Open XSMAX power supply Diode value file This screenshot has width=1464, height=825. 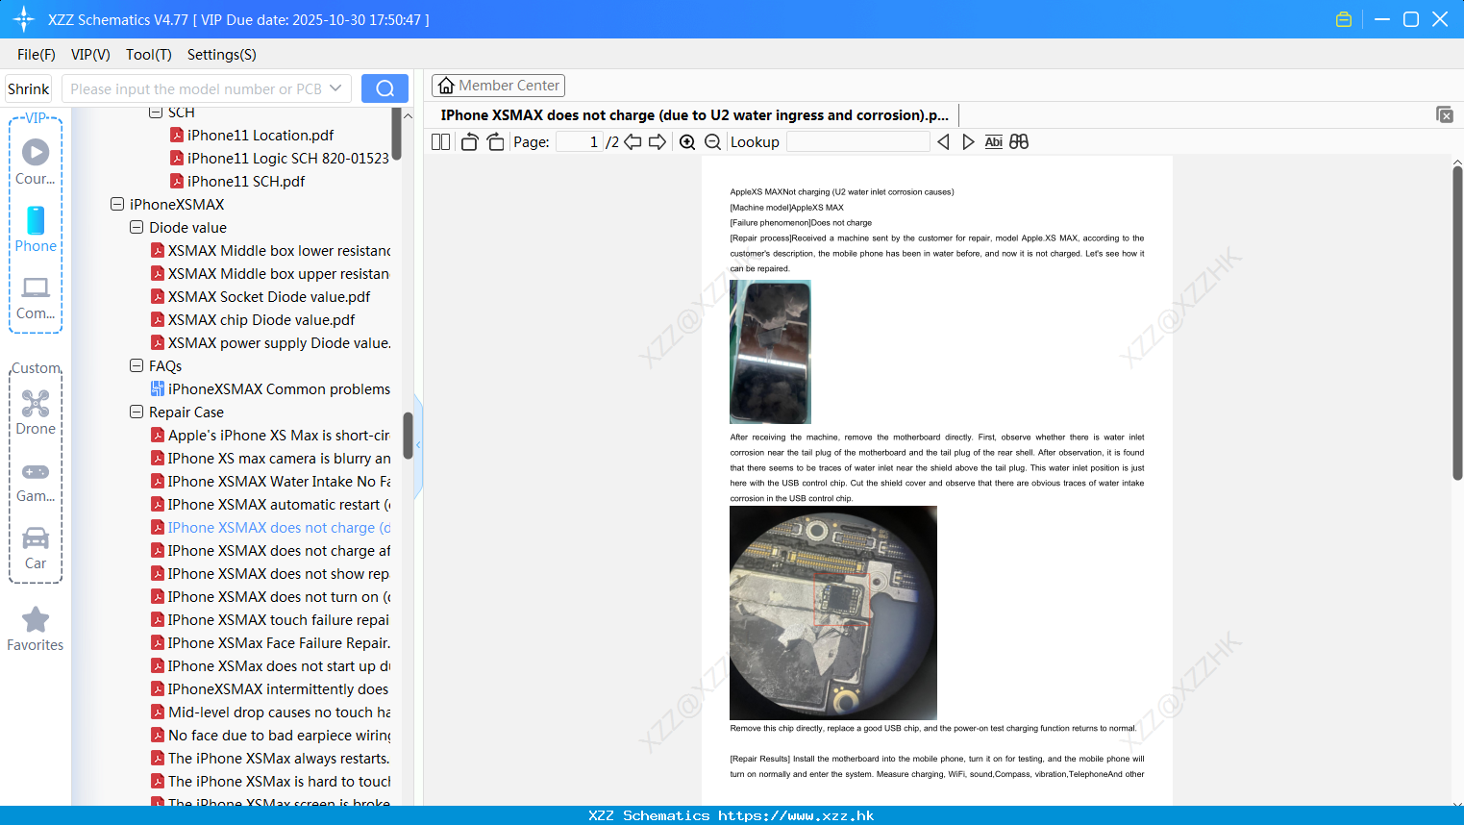coord(270,343)
